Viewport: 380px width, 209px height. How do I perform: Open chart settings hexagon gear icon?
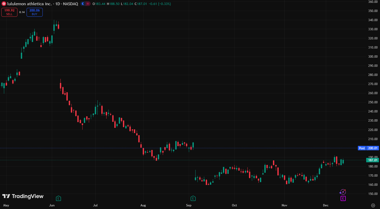point(373,205)
